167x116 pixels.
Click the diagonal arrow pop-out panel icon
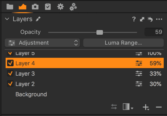pyautogui.click(x=142, y=19)
